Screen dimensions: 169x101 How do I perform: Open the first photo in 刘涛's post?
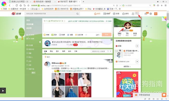pyautogui.click(x=58, y=79)
